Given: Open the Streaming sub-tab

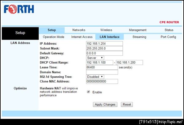Looking at the screenshot, I should (x=139, y=37).
